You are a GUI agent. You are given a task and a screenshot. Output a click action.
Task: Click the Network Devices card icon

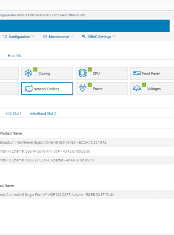(x=28, y=89)
